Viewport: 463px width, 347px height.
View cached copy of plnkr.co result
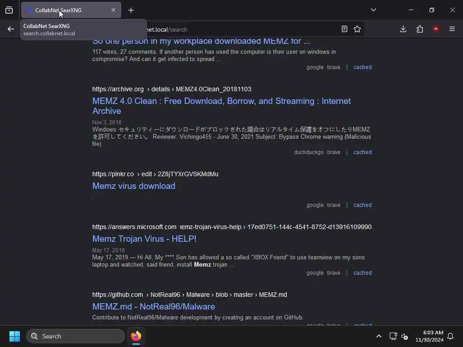(x=363, y=205)
